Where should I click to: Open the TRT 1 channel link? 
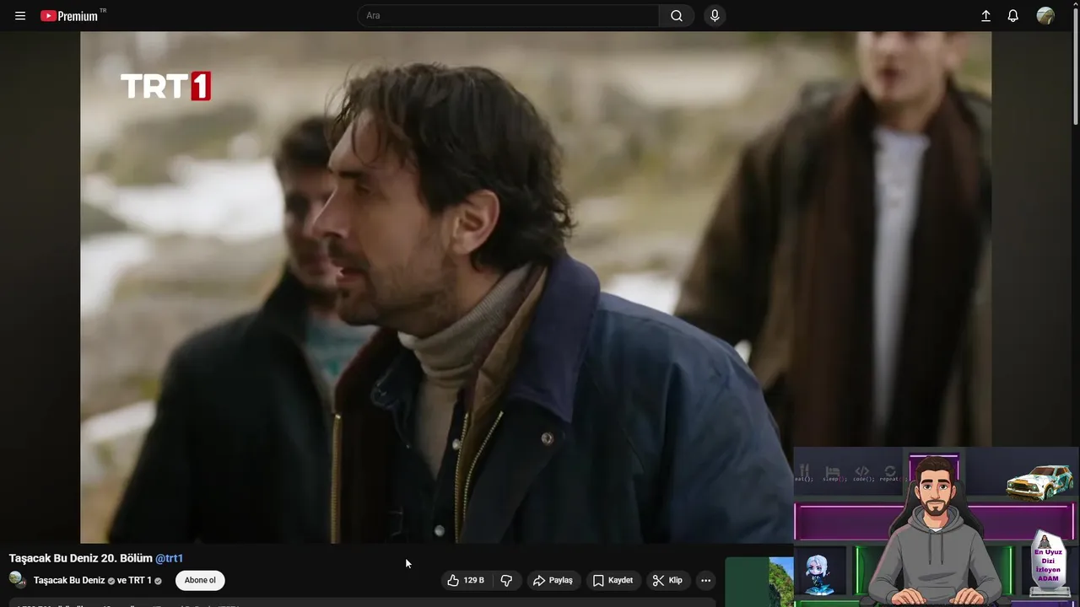coord(139,580)
